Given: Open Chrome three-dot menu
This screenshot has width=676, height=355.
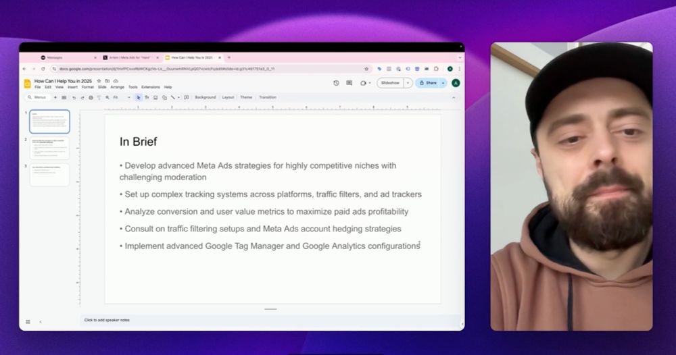Looking at the screenshot, I should pos(460,69).
